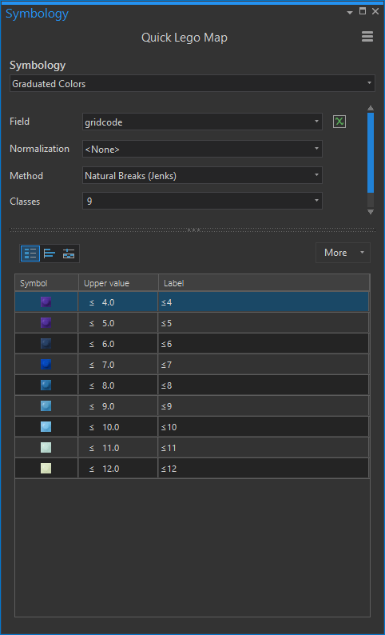The height and width of the screenshot is (635, 385).
Task: Open the Graduated Colors symbology dropdown
Action: (x=192, y=83)
